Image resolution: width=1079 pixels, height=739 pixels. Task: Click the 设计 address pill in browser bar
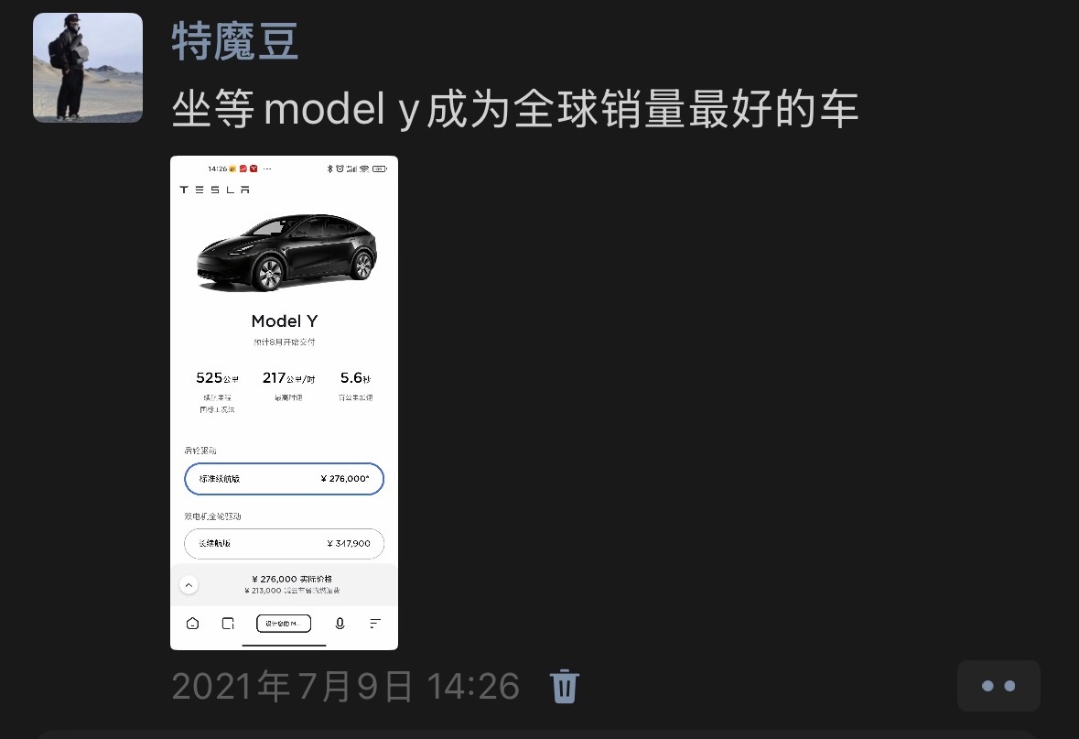284,624
